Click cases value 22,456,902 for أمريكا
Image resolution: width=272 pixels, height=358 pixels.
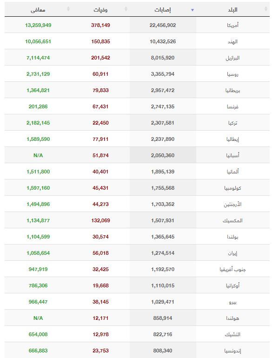(x=163, y=25)
